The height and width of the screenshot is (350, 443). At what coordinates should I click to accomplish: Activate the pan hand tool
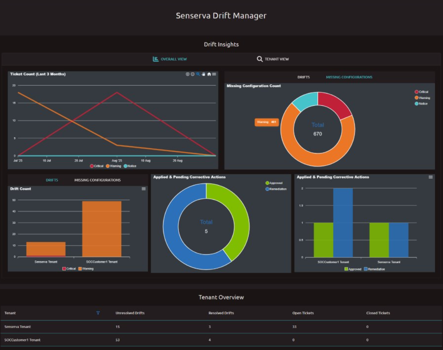[x=204, y=74]
